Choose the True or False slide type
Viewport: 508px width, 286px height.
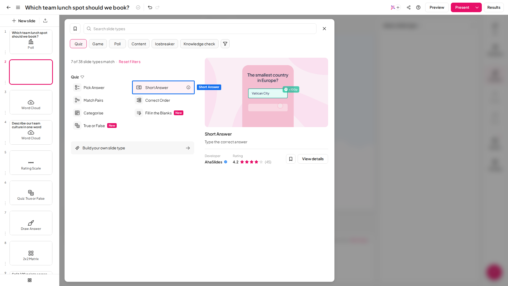(x=102, y=126)
